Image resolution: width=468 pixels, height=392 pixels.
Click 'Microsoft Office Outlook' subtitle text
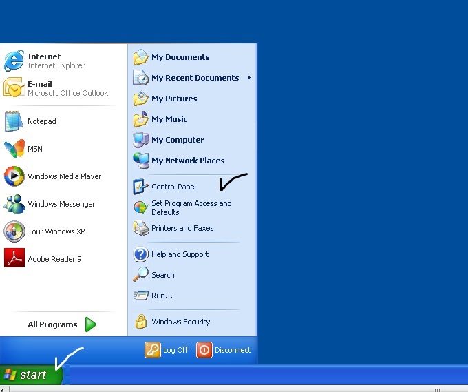pyautogui.click(x=67, y=93)
